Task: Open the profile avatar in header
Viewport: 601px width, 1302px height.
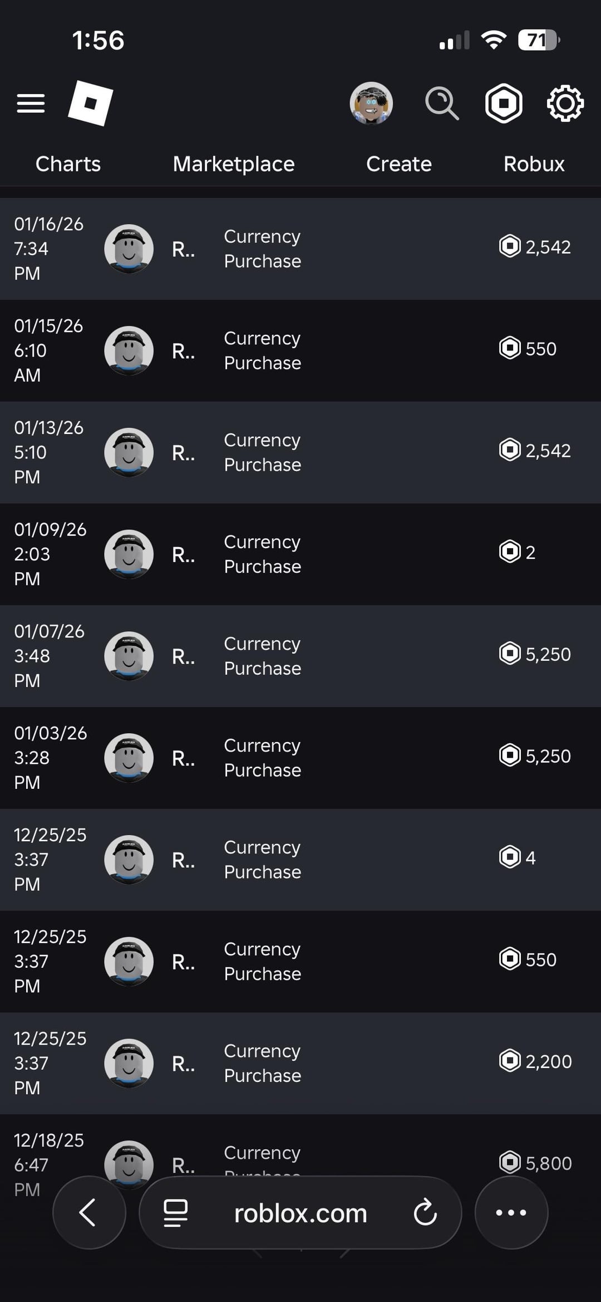Action: (371, 103)
